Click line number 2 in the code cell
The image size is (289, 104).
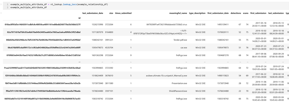click(x=7, y=7)
